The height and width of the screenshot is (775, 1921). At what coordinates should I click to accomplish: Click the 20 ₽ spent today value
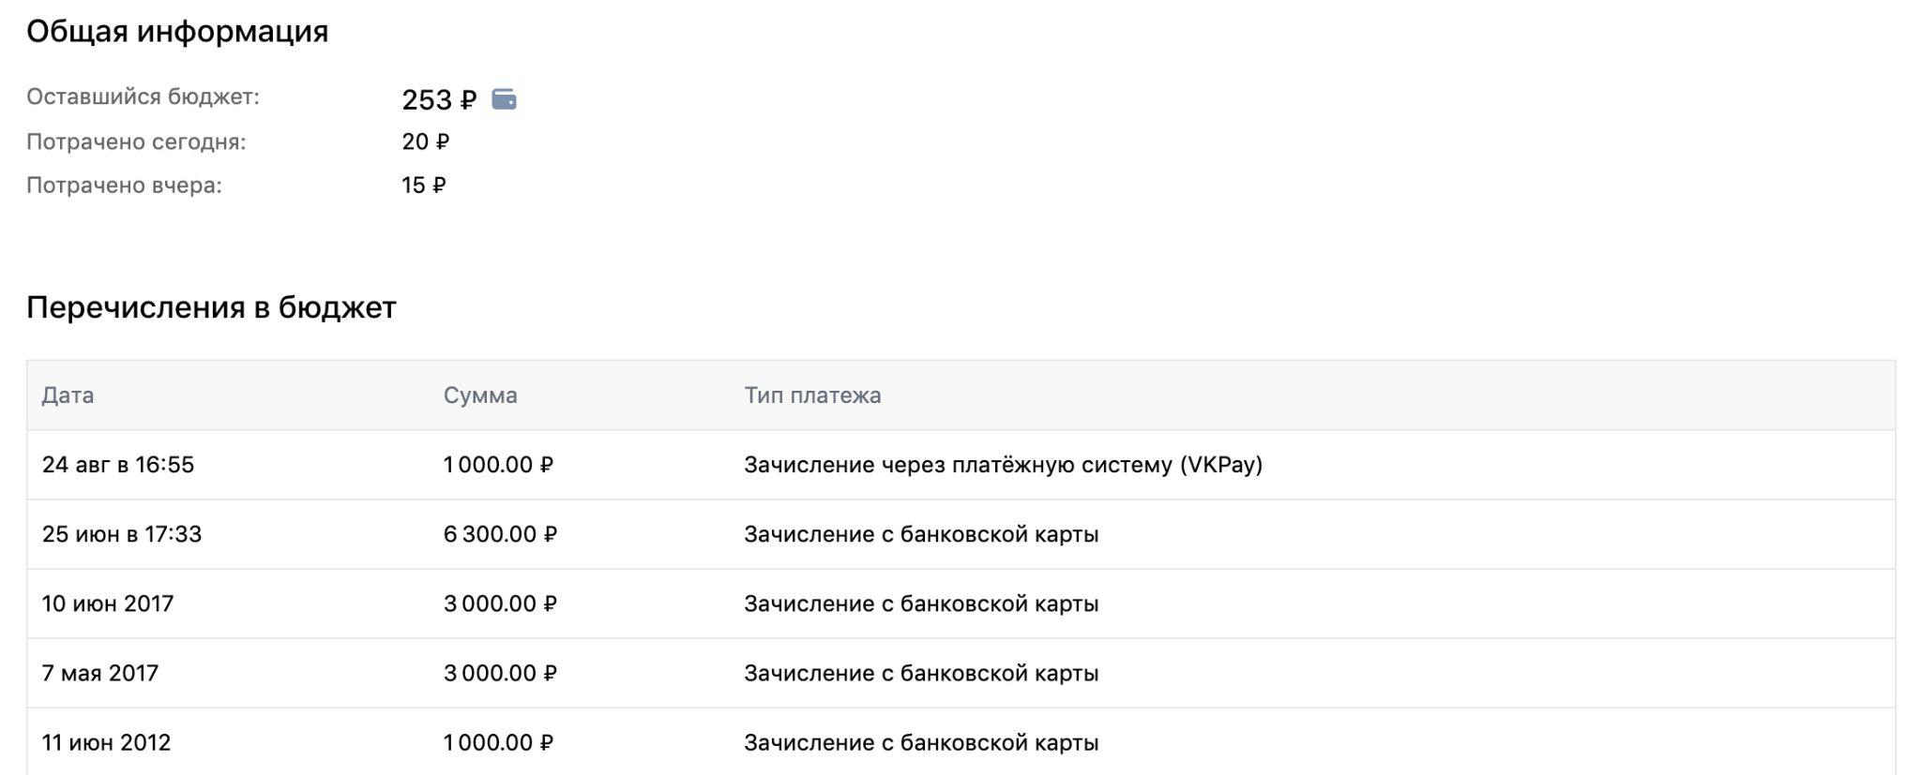coord(426,142)
